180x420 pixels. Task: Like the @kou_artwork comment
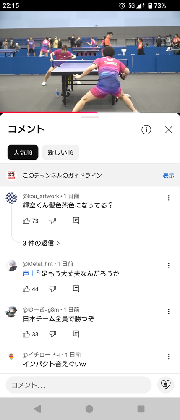point(26,221)
